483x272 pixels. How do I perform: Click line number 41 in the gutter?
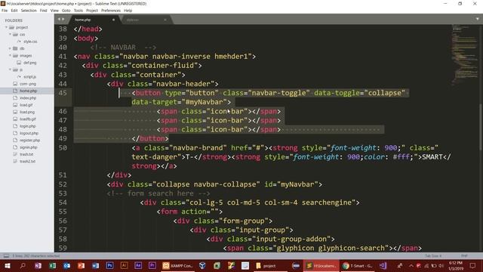(x=63, y=57)
